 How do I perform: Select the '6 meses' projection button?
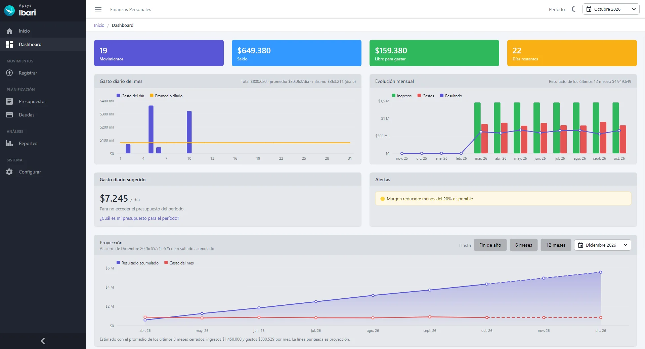[524, 245]
